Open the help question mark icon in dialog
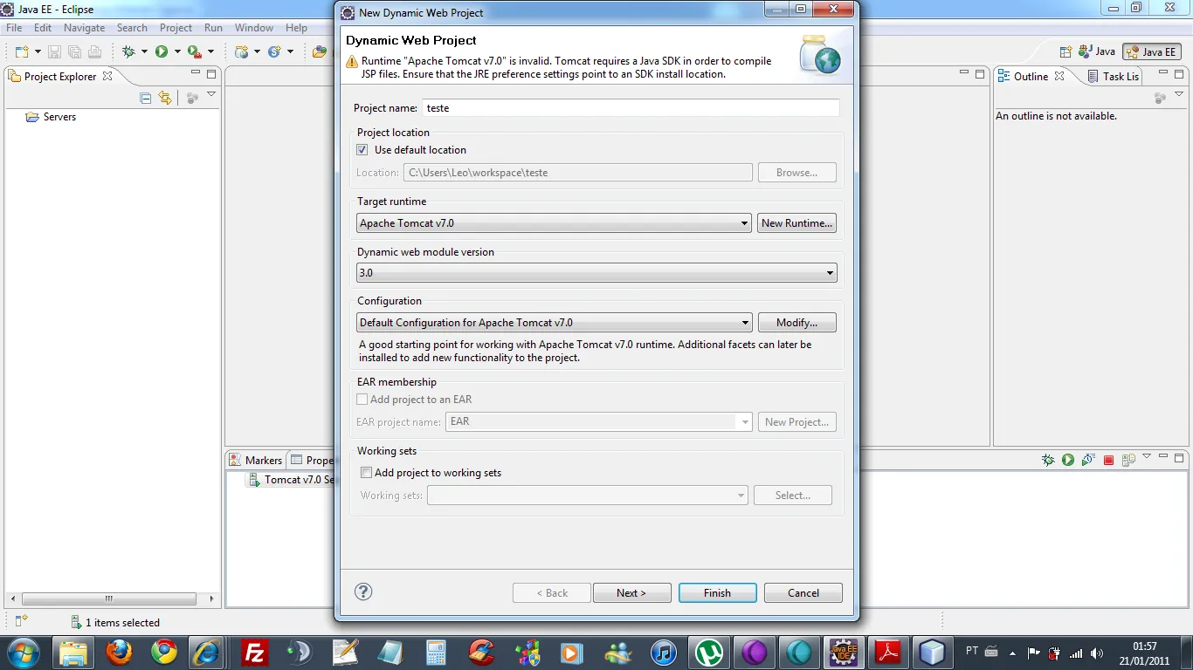The height and width of the screenshot is (670, 1193). point(363,591)
